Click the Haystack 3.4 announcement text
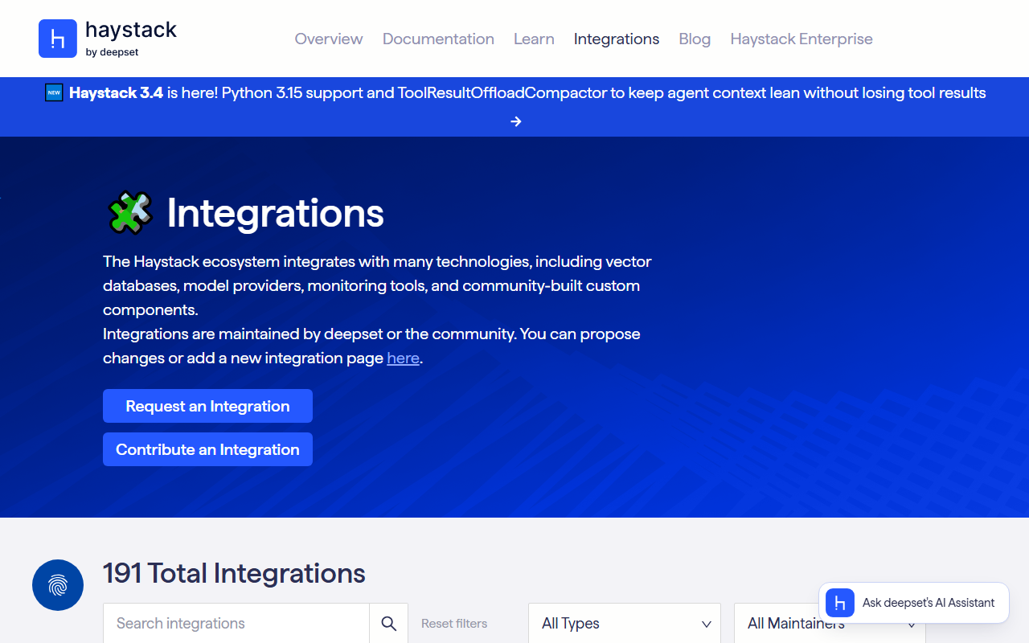The width and height of the screenshot is (1029, 643). click(527, 92)
